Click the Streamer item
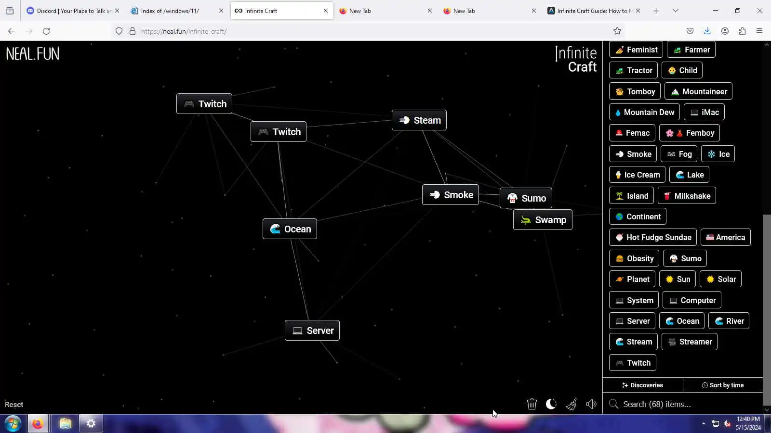The width and height of the screenshot is (771, 433). 689,342
